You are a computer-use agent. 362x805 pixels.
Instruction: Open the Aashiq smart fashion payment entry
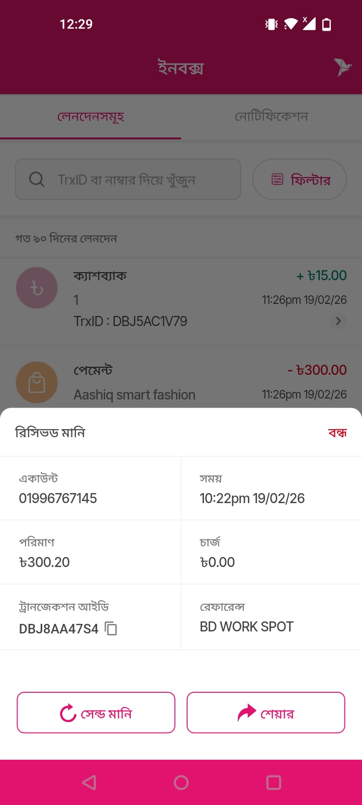[x=135, y=394]
